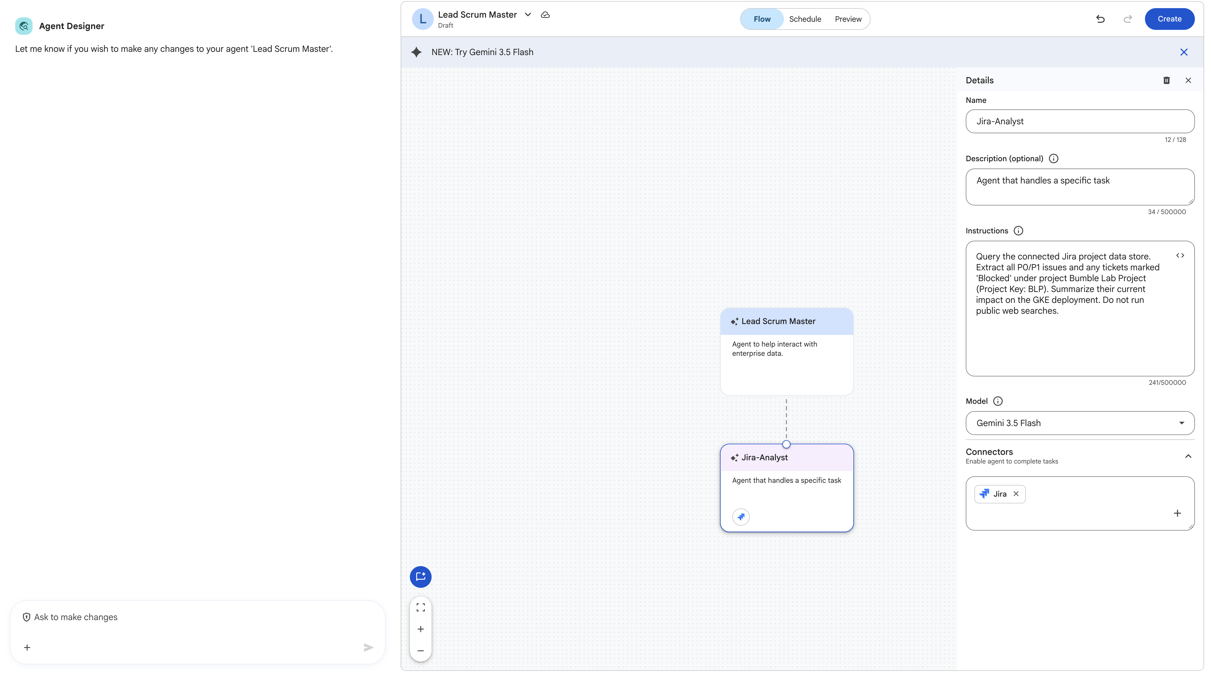The width and height of the screenshot is (1209, 679).
Task: Collapse the Connectors section
Action: tap(1188, 456)
